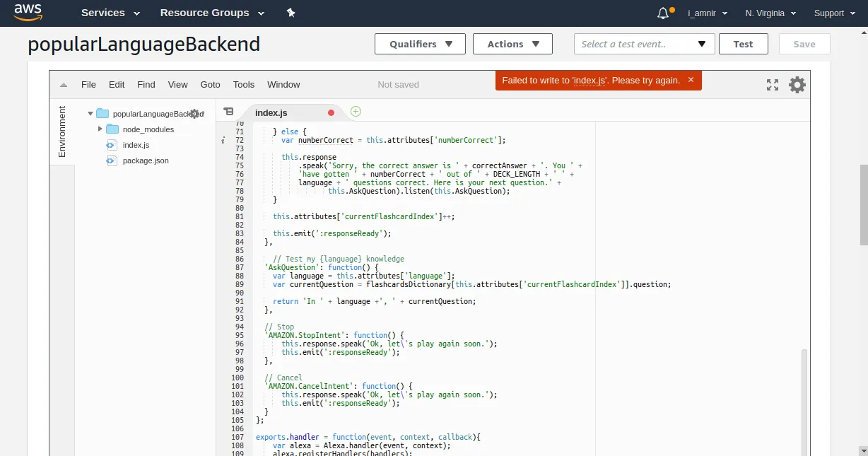Click the line 72 gutter marker
868x456 pixels.
[x=223, y=140]
